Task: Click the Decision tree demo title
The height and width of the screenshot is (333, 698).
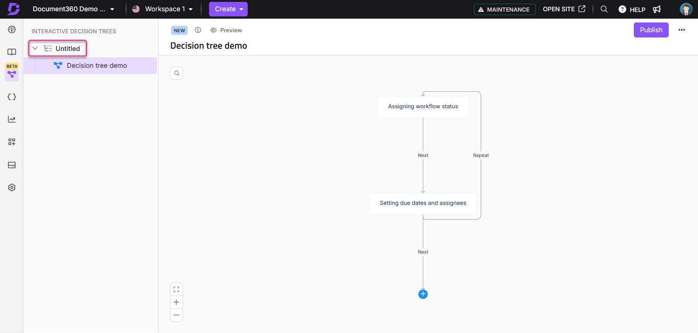Action: pos(209,46)
